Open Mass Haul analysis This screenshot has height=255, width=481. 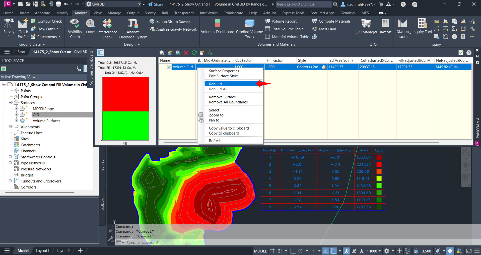324,29
